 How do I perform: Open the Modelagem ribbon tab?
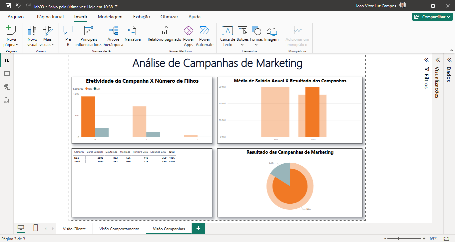click(x=110, y=17)
